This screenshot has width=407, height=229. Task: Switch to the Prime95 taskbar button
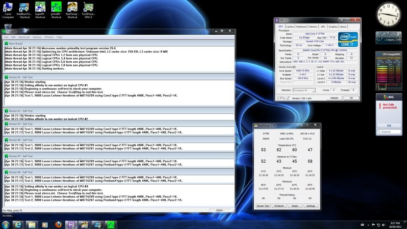coord(111,225)
